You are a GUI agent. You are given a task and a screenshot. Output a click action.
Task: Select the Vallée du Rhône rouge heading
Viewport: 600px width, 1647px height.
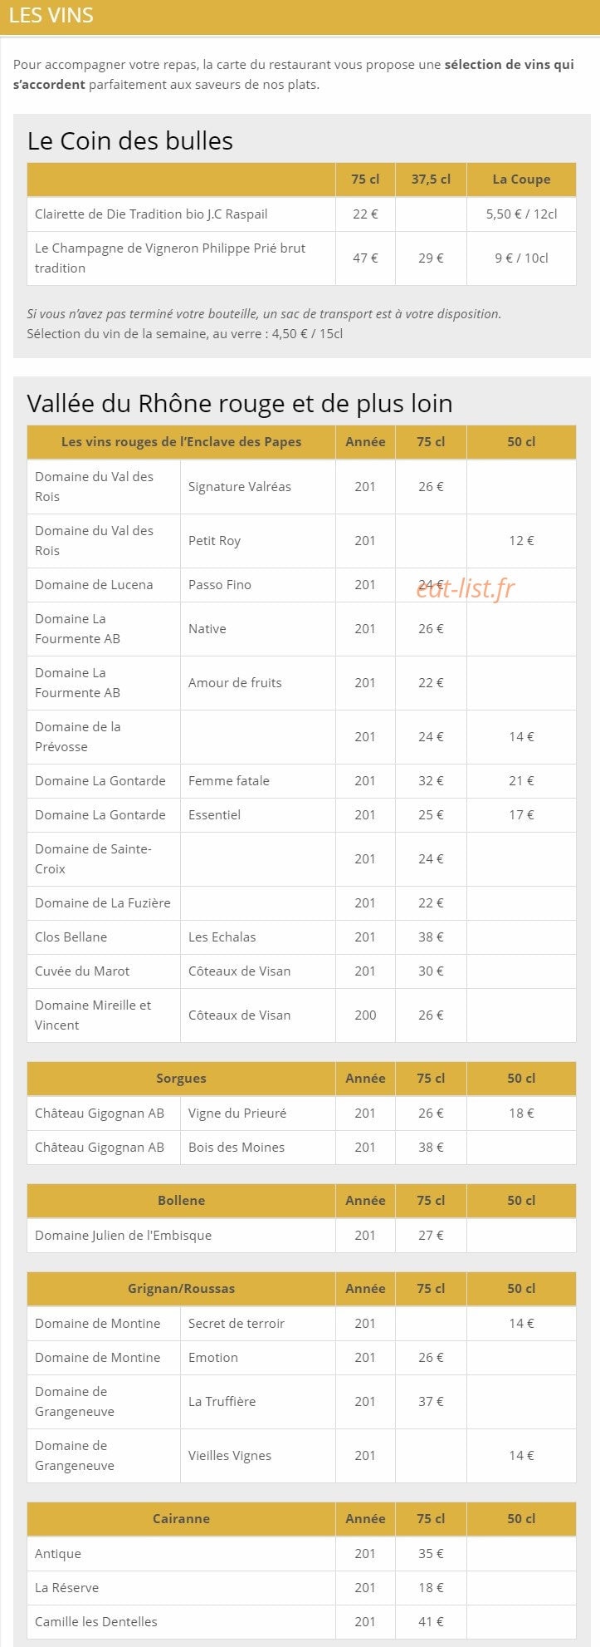240,403
